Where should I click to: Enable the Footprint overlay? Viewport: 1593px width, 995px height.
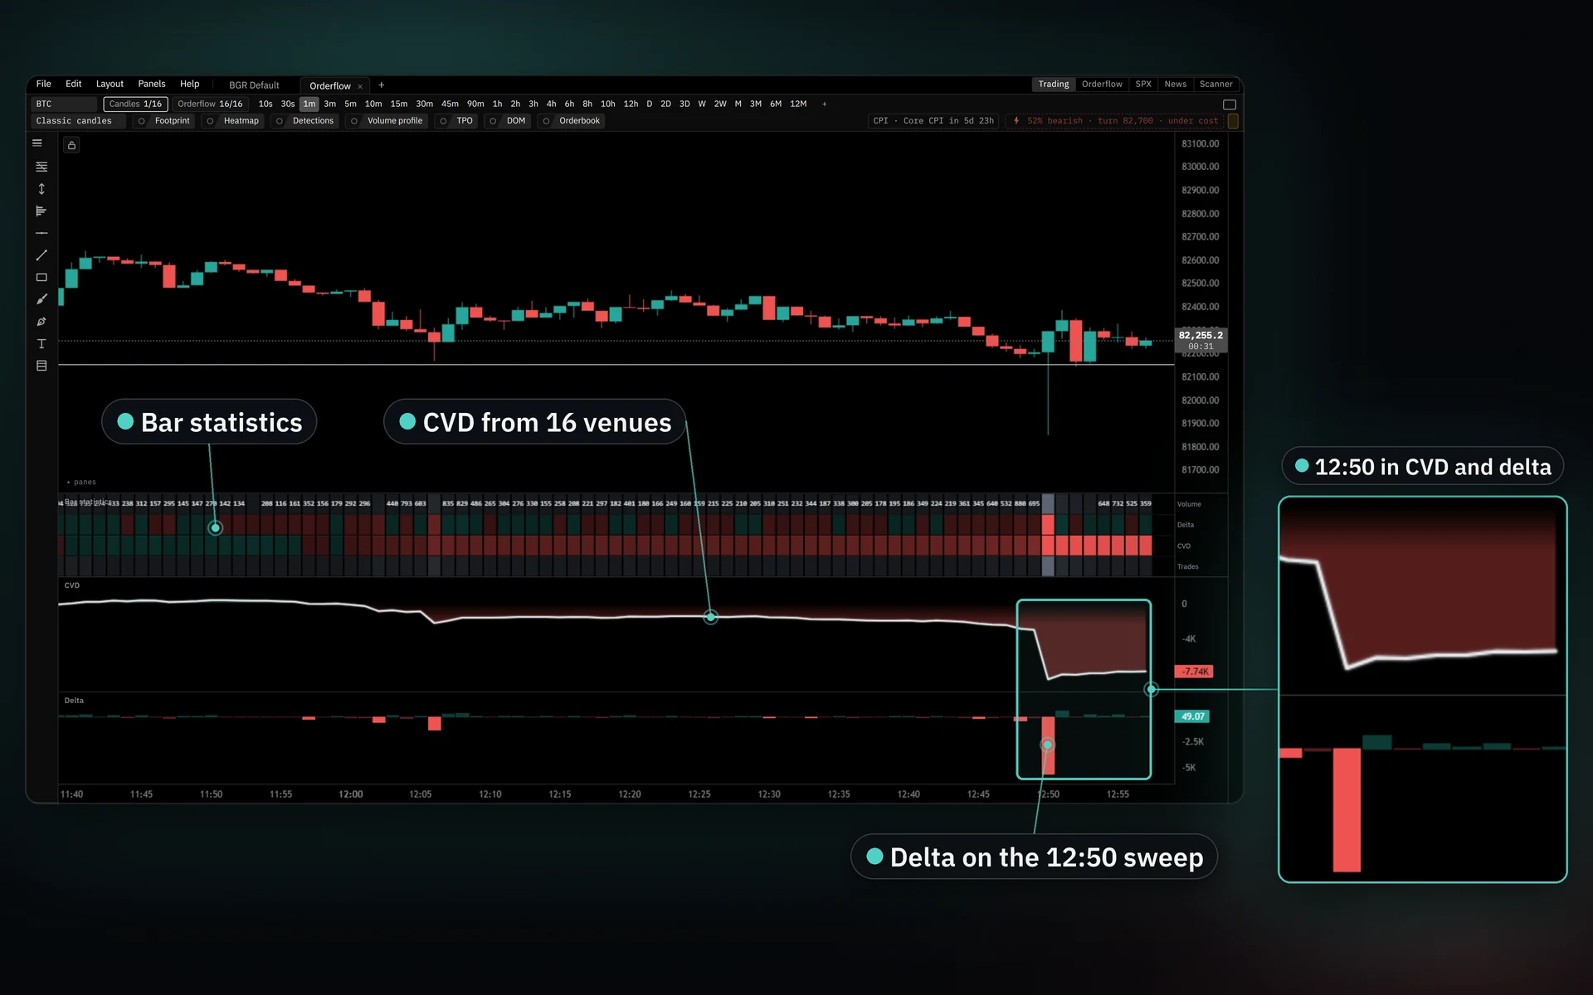164,121
